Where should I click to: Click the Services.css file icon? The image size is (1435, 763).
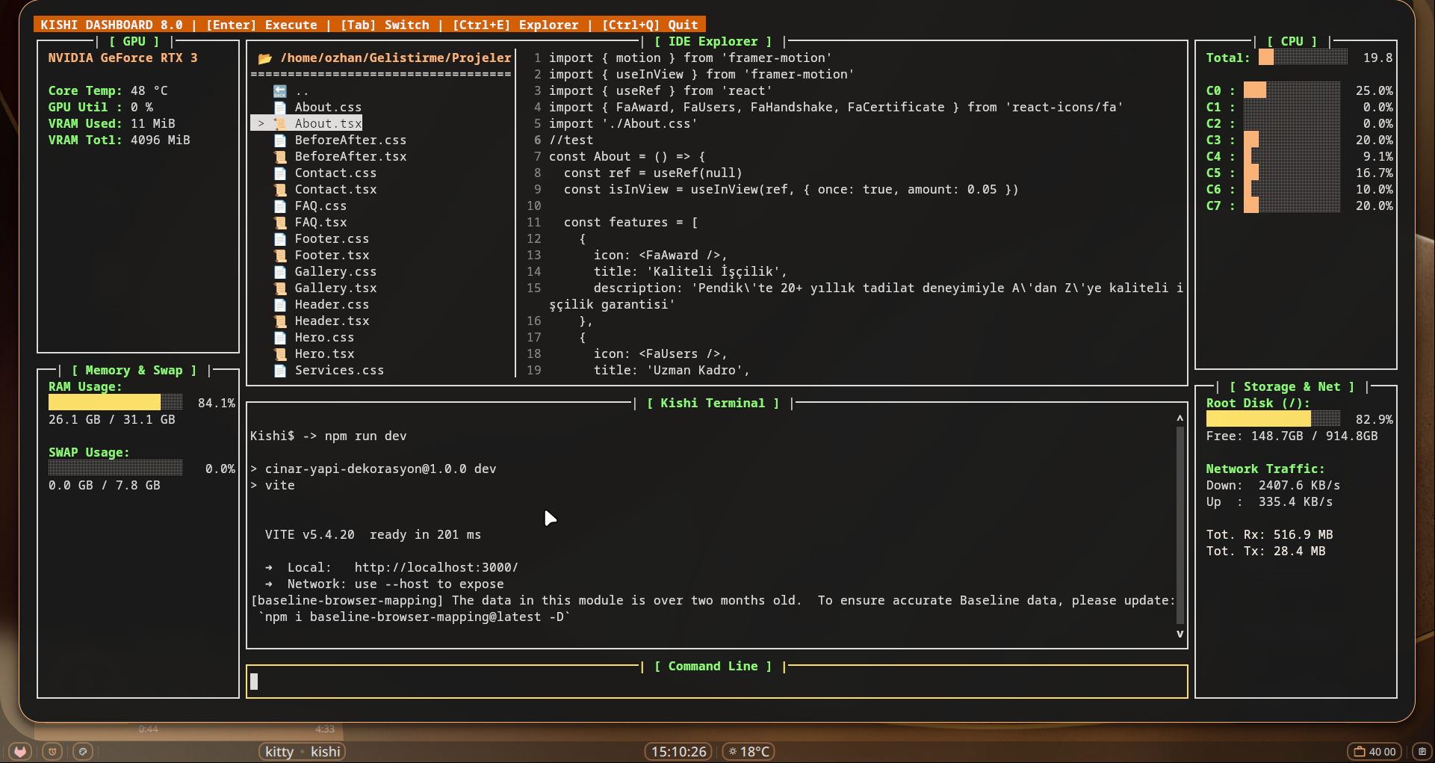[x=280, y=371]
